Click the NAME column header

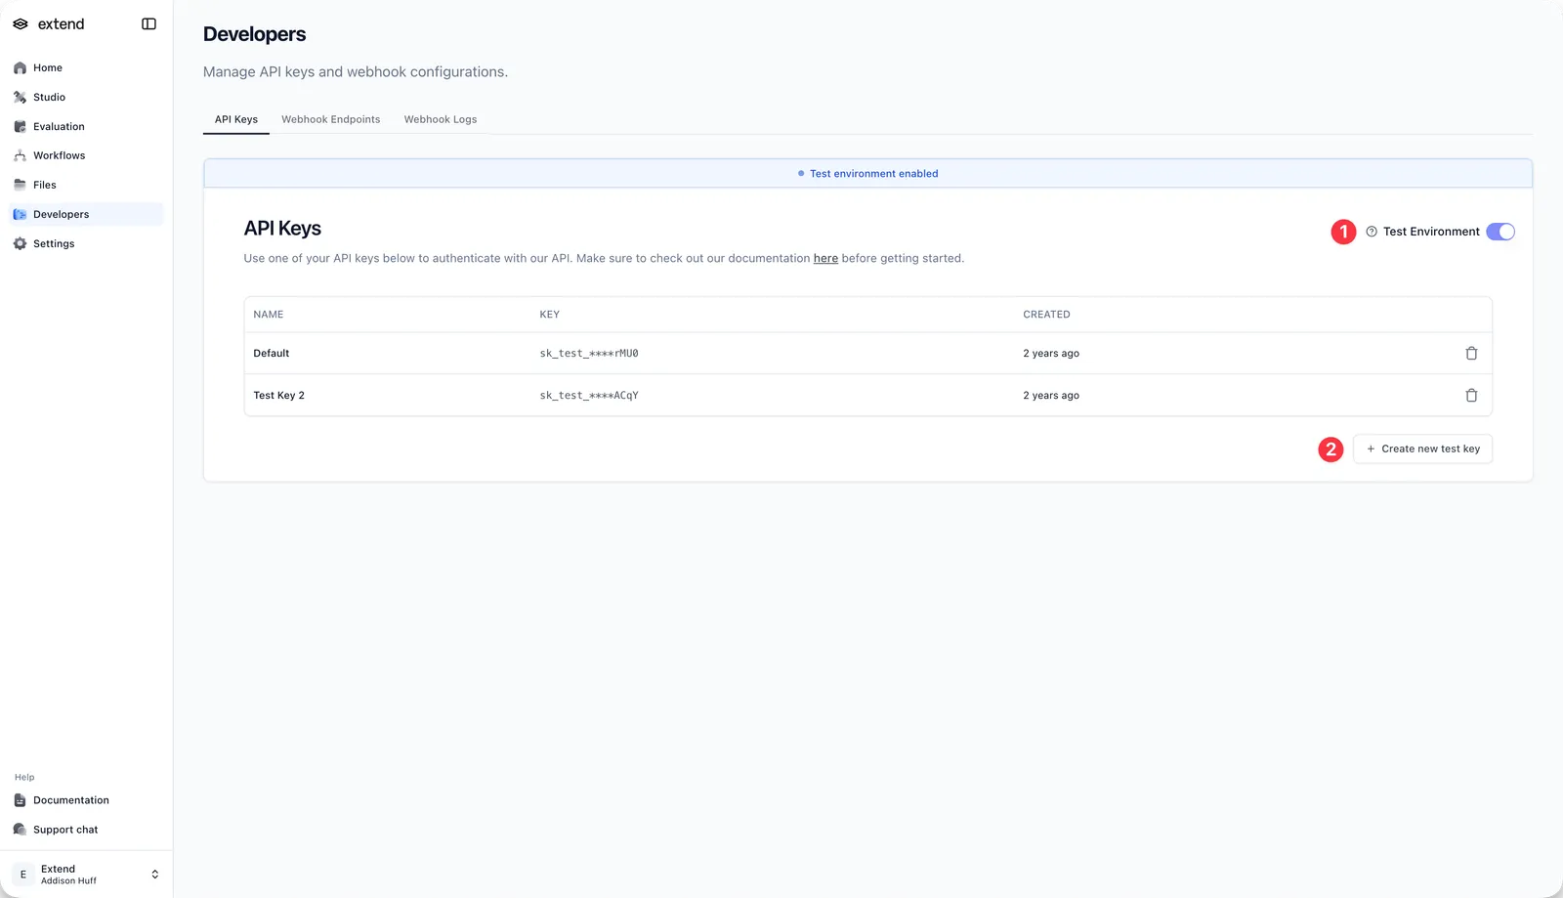click(269, 315)
